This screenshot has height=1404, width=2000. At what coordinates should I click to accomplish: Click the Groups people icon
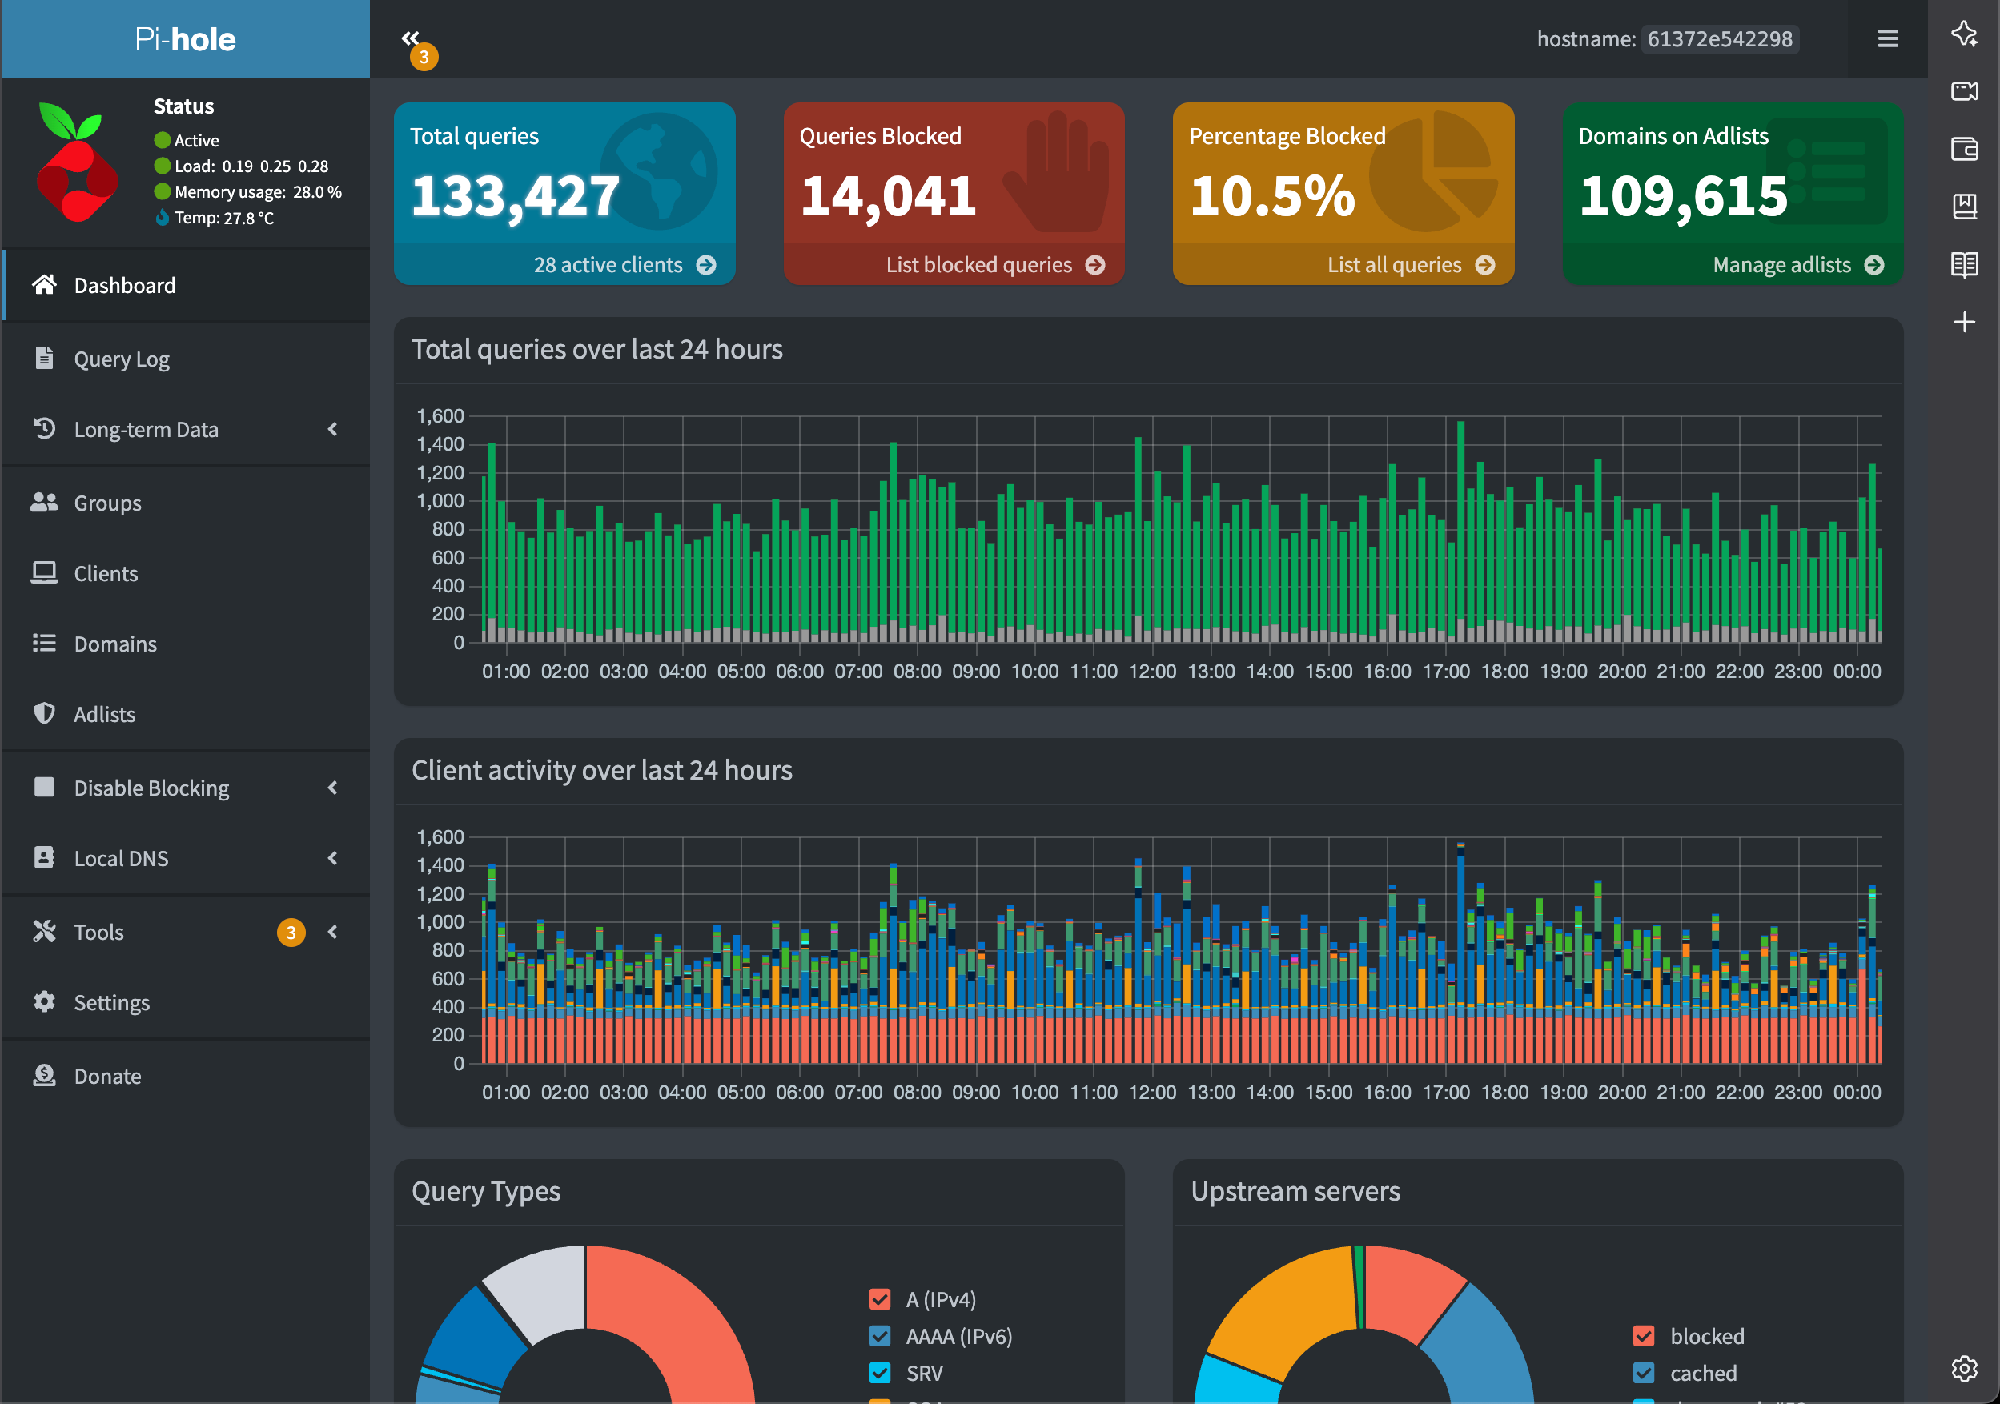pos(44,503)
